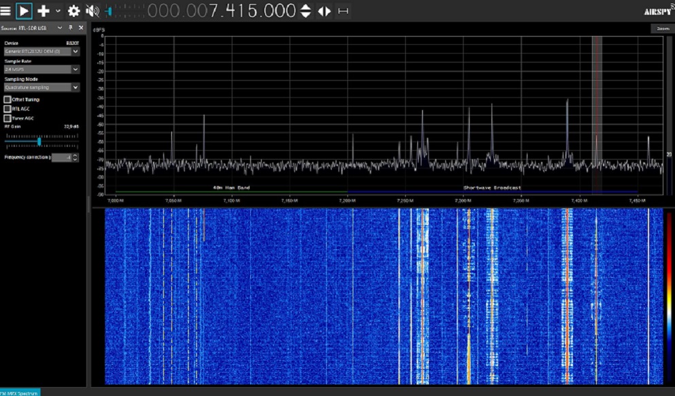Open the settings gear icon

(x=73, y=11)
